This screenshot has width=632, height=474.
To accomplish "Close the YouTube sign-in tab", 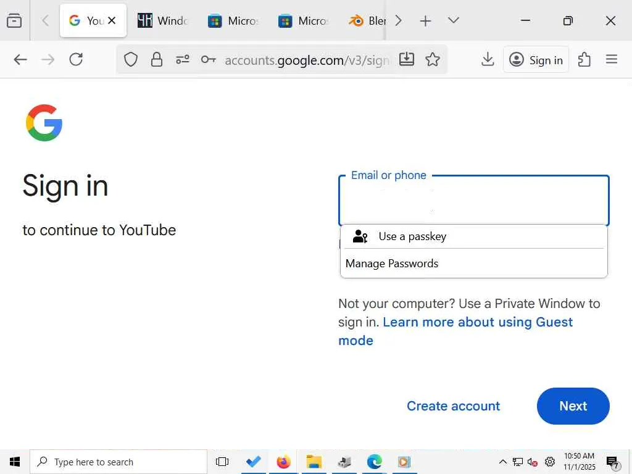I will click(112, 20).
